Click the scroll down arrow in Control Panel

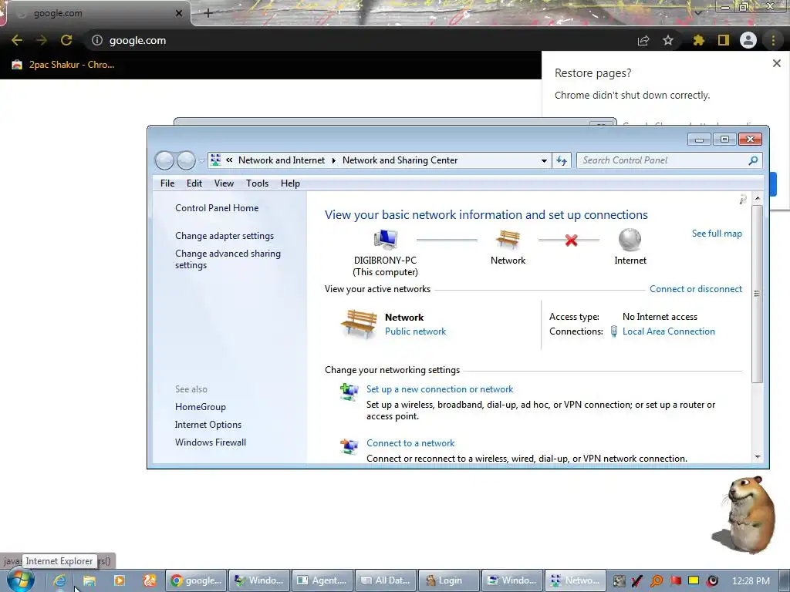tap(758, 457)
